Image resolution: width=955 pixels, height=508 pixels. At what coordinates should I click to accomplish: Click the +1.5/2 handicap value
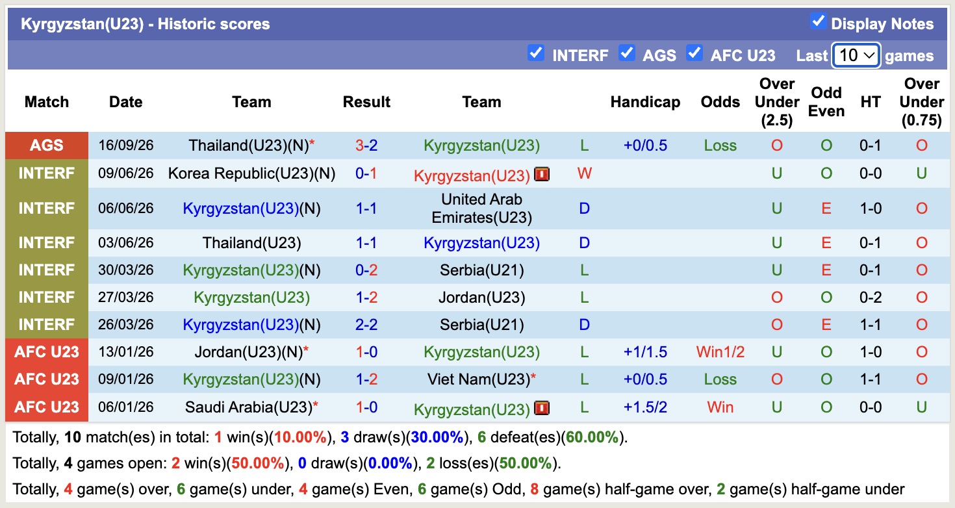[x=645, y=407]
